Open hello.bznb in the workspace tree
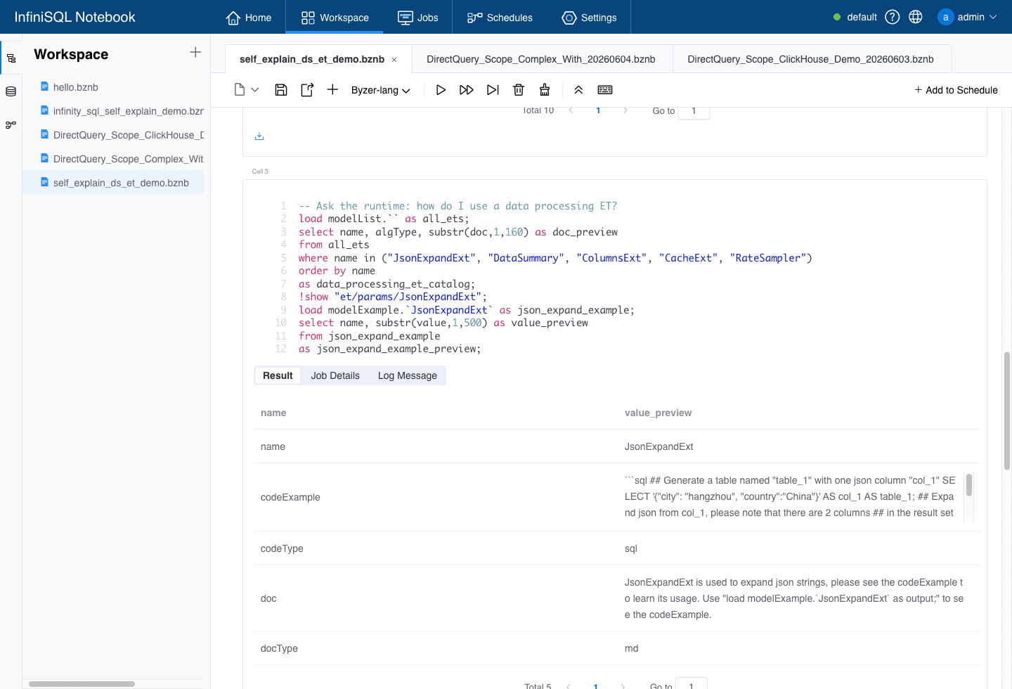The width and height of the screenshot is (1012, 689). click(75, 87)
